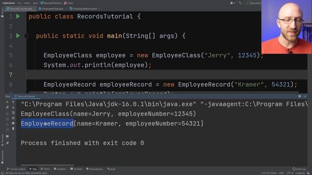Rerun program in Run tool window

click(7, 102)
